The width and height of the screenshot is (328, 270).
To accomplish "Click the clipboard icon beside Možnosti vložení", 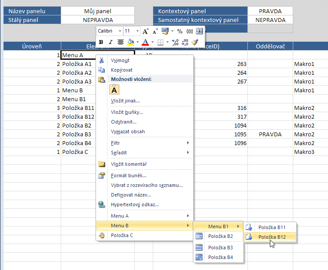I will point(102,80).
